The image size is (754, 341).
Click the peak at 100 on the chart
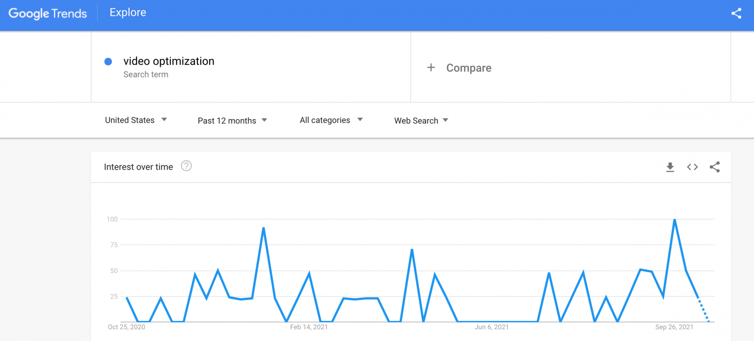674,220
